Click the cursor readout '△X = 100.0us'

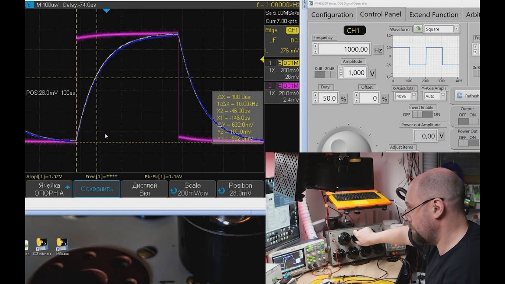coord(234,97)
